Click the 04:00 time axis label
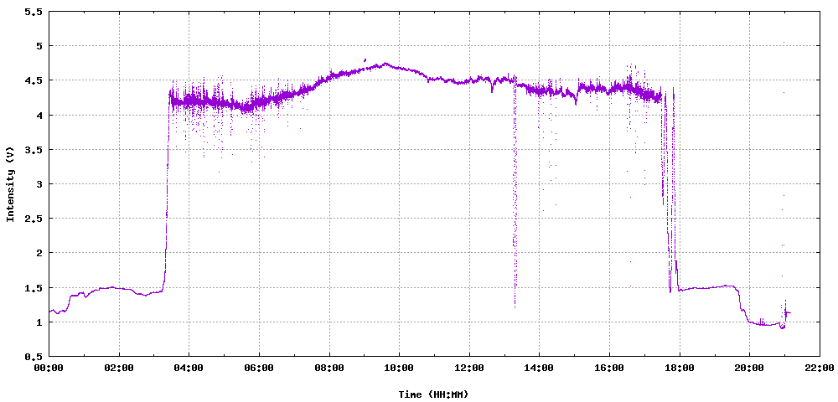Screen dimensions: 838x402 click(x=189, y=368)
